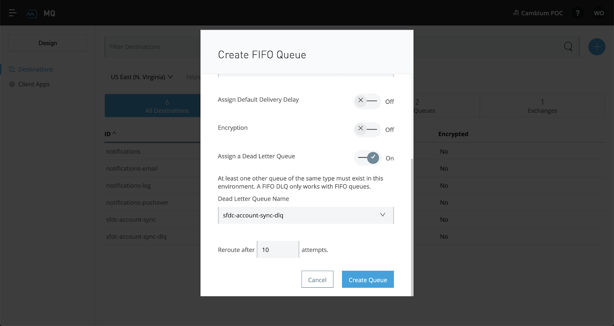The image size is (614, 326).
Task: Turn on the Encryption toggle
Action: pos(367,129)
